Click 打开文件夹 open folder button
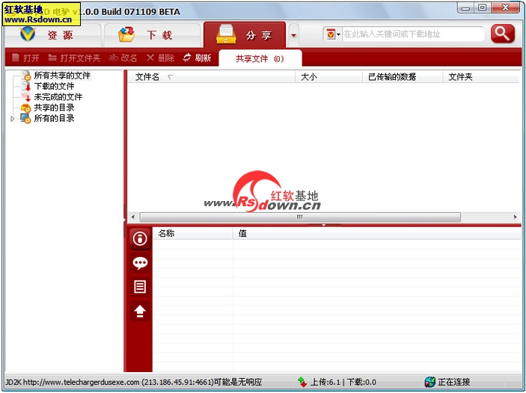The width and height of the screenshot is (526, 393). (x=74, y=58)
